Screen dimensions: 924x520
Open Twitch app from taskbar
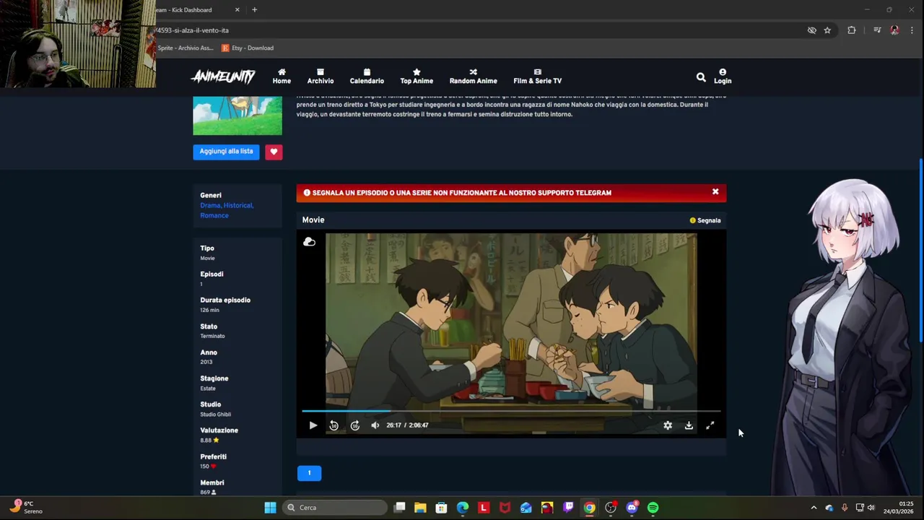tap(568, 508)
